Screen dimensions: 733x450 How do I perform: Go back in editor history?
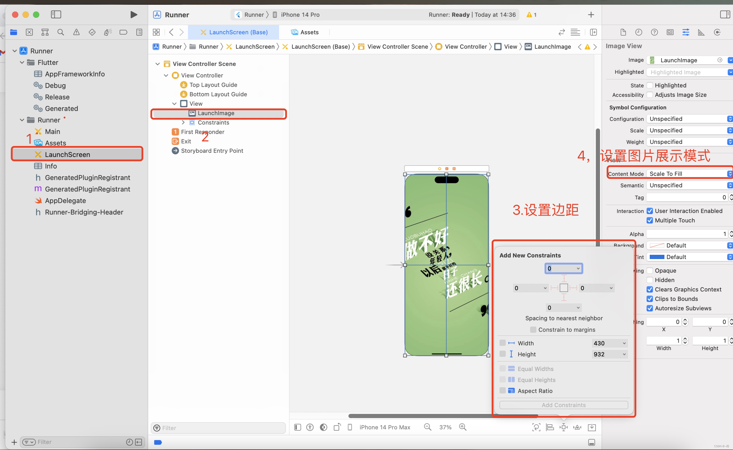[171, 32]
